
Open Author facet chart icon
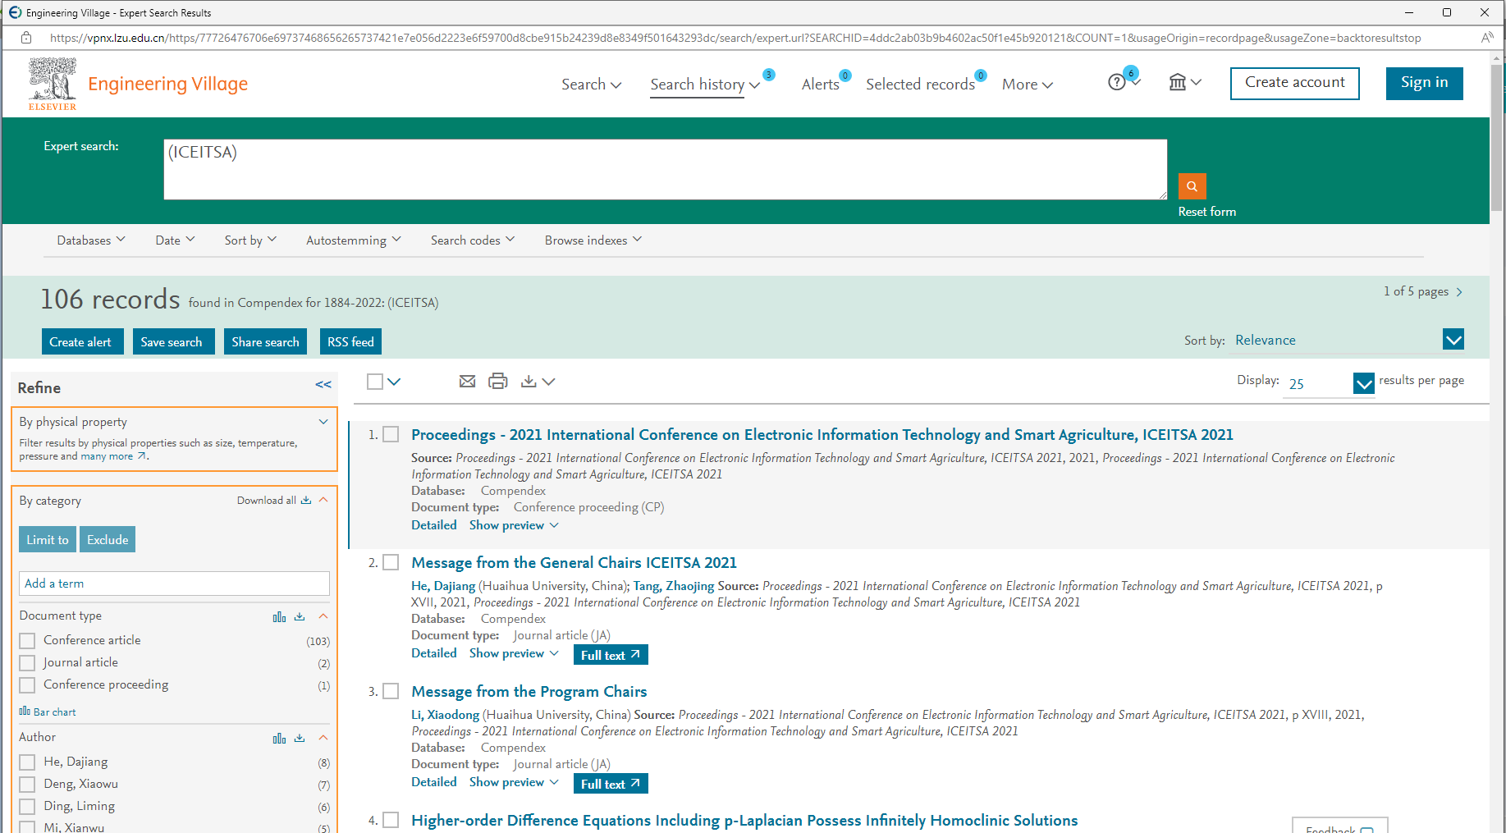[x=279, y=739]
